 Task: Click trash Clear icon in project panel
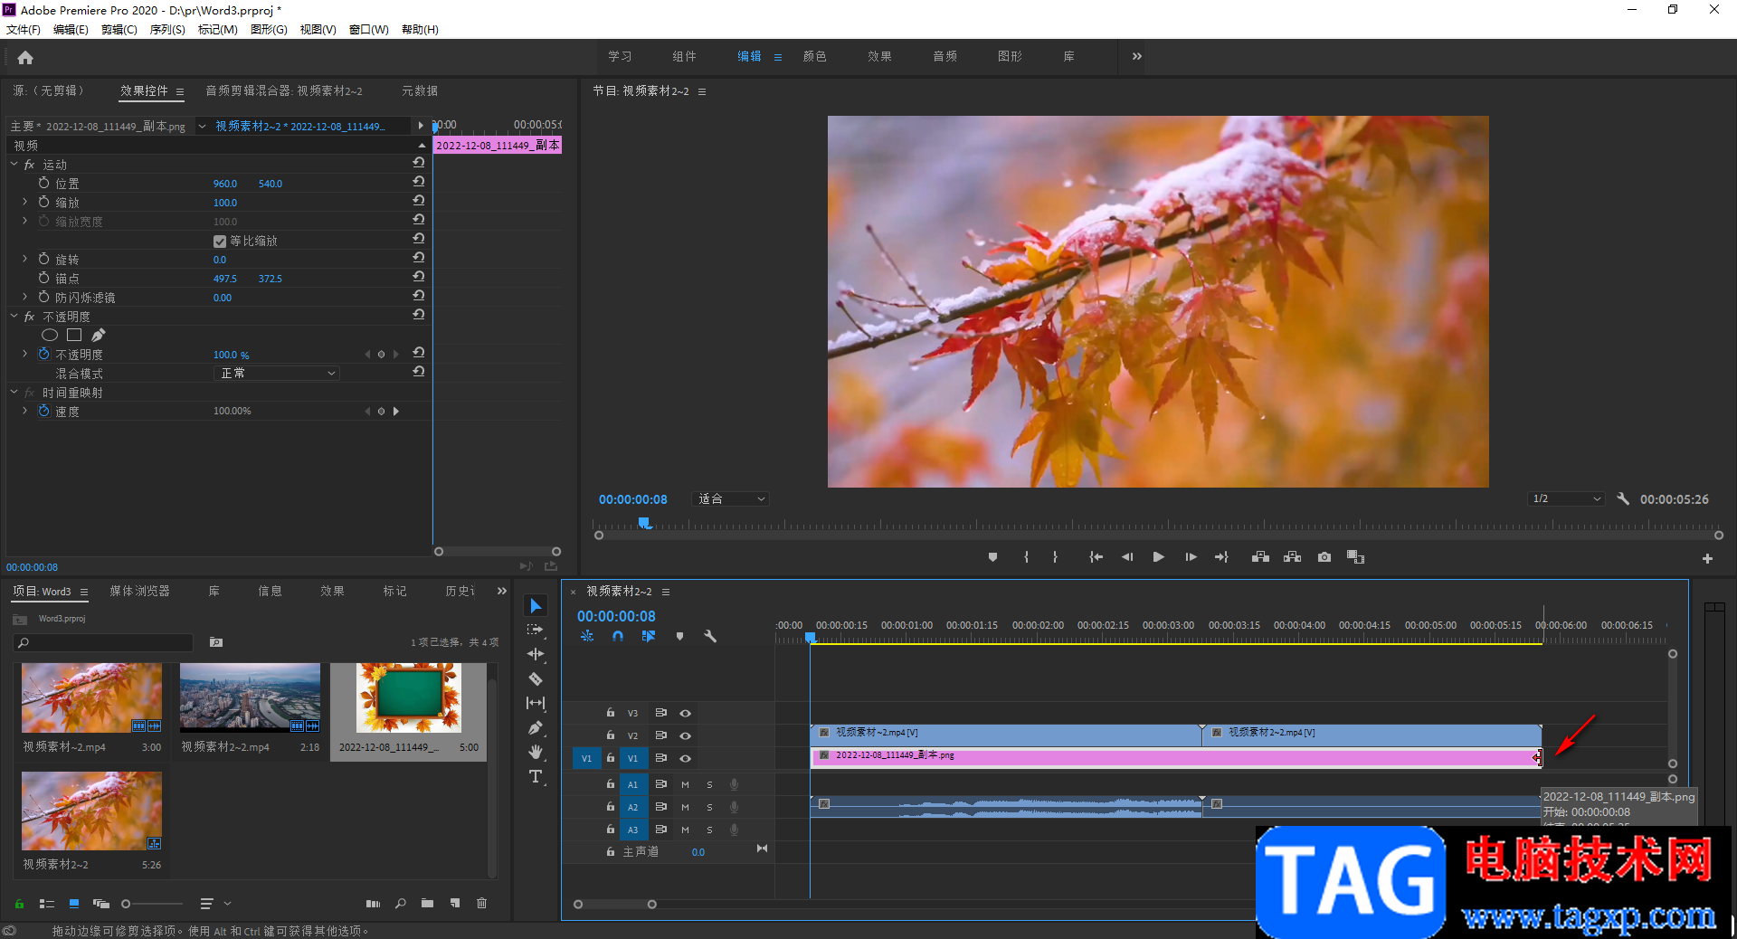coord(481,903)
